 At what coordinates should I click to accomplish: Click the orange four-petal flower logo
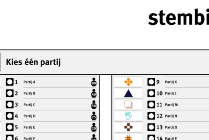(x=128, y=82)
